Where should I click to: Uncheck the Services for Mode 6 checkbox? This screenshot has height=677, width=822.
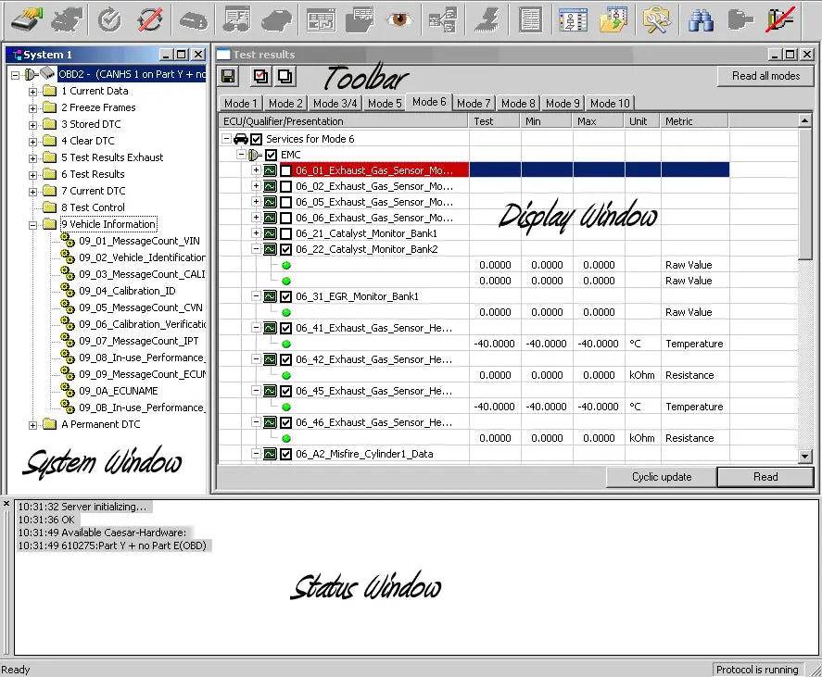point(256,139)
